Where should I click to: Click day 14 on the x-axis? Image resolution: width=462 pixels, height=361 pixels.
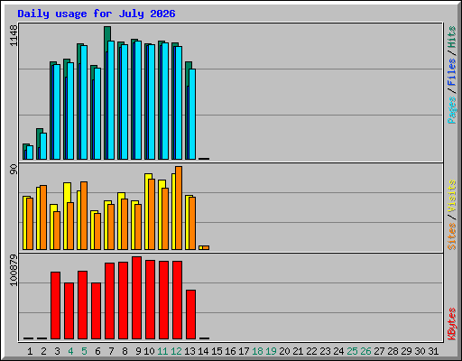tap(203, 351)
